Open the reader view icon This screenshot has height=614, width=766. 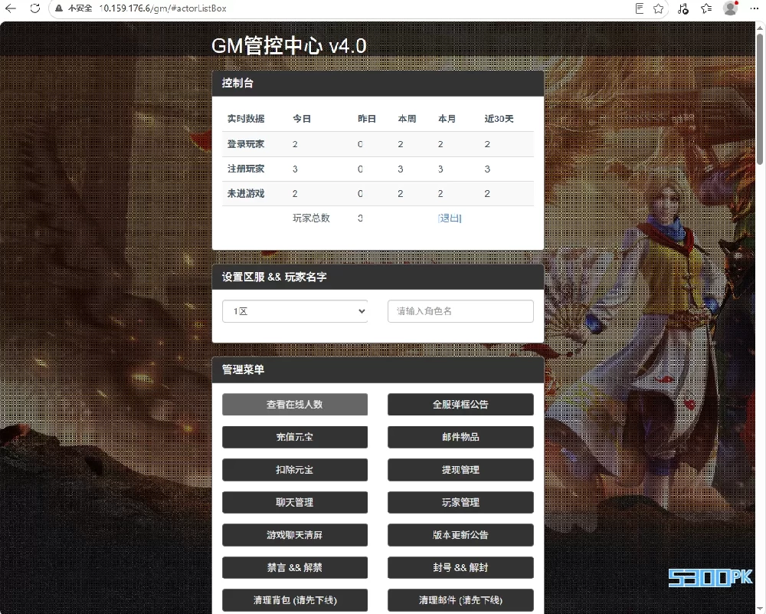(639, 8)
